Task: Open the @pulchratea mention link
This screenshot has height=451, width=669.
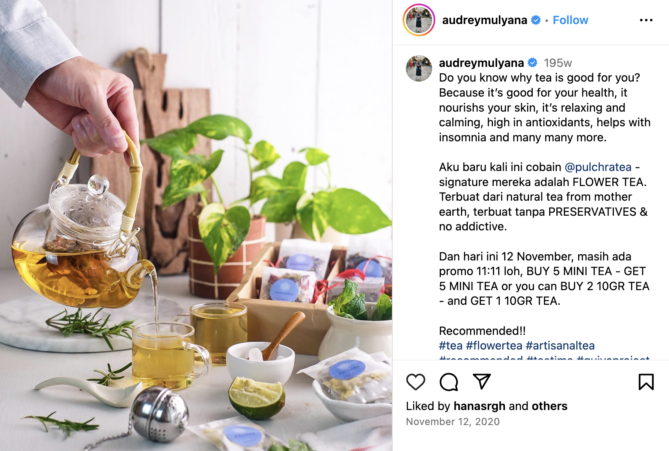Action: [598, 167]
